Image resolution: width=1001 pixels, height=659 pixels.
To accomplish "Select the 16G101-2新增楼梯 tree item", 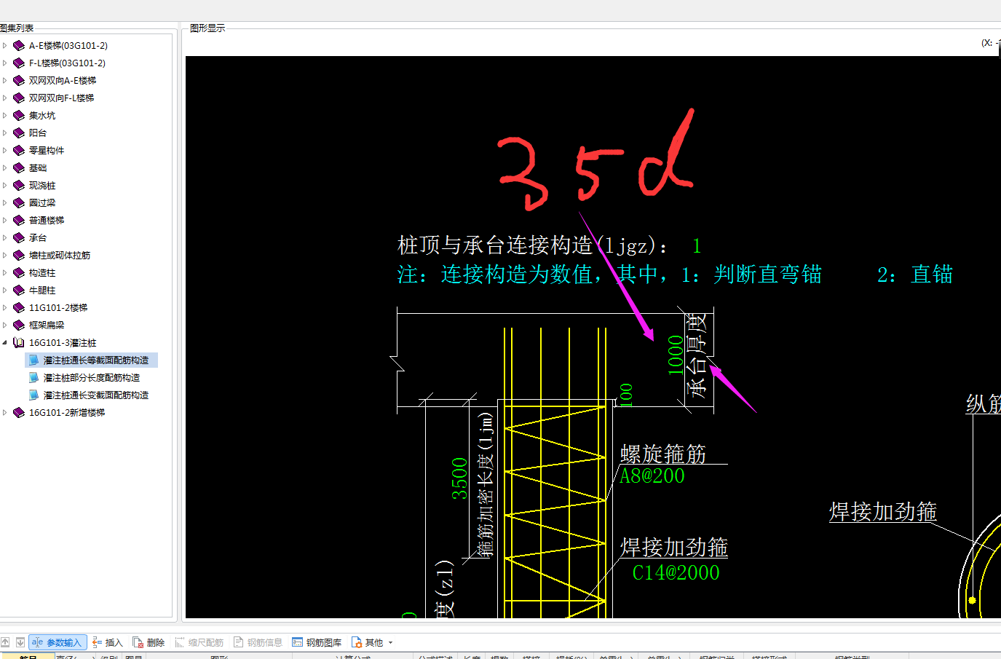I will point(67,412).
